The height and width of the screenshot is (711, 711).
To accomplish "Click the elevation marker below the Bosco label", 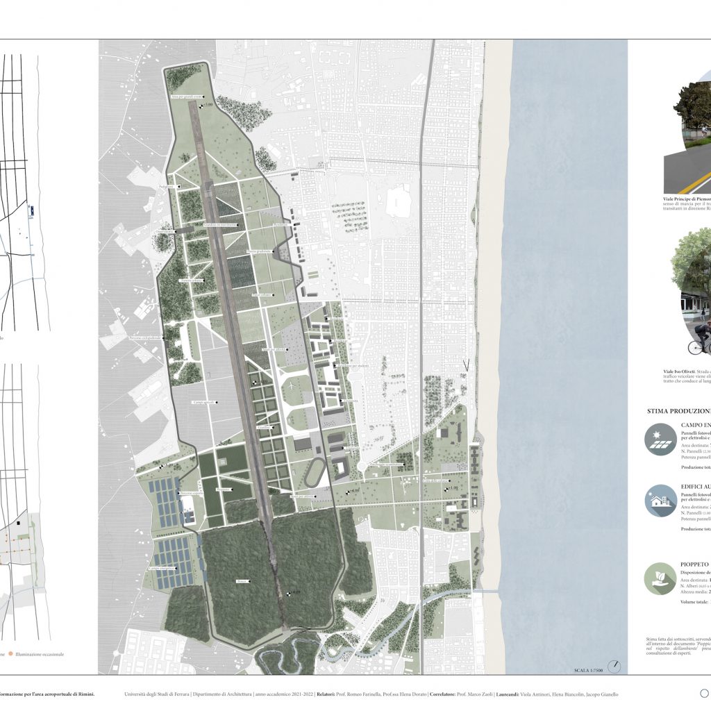I will pyautogui.click(x=290, y=592).
